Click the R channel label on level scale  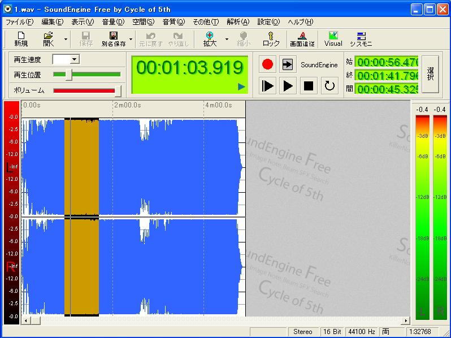[10, 267]
